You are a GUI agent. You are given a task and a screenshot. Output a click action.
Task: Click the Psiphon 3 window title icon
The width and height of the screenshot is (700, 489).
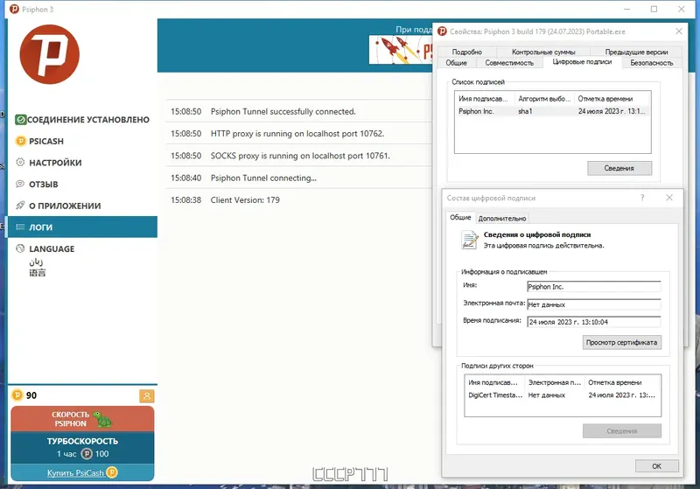(x=14, y=9)
